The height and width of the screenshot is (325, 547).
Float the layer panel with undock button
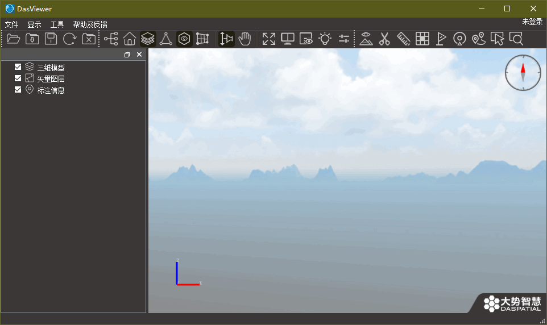[127, 55]
